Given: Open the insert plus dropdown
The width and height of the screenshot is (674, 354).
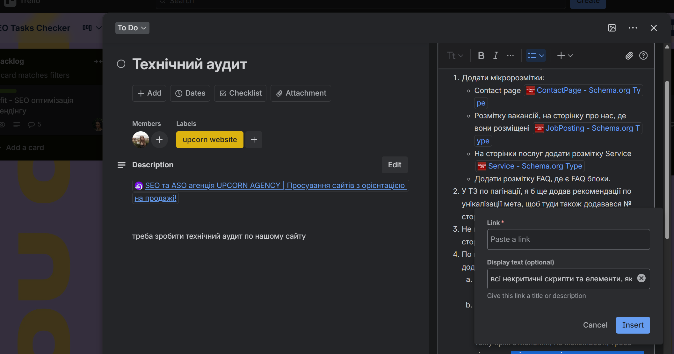Looking at the screenshot, I should pyautogui.click(x=565, y=56).
